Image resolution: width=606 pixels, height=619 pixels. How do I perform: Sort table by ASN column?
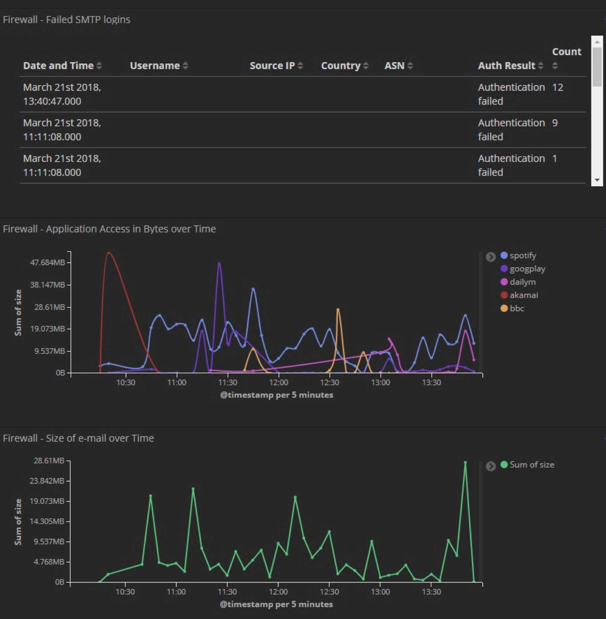410,66
